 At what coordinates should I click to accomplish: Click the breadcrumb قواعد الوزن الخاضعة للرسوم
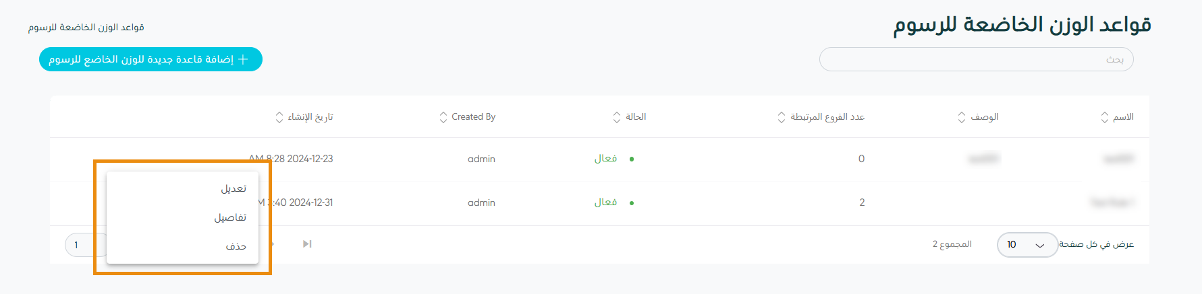coord(86,28)
